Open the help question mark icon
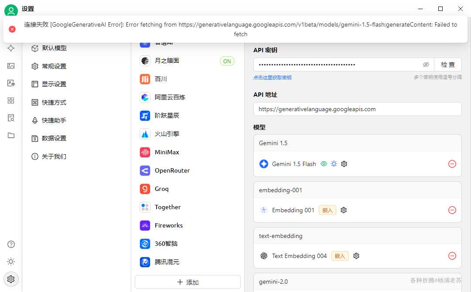471x292 pixels. (x=11, y=244)
